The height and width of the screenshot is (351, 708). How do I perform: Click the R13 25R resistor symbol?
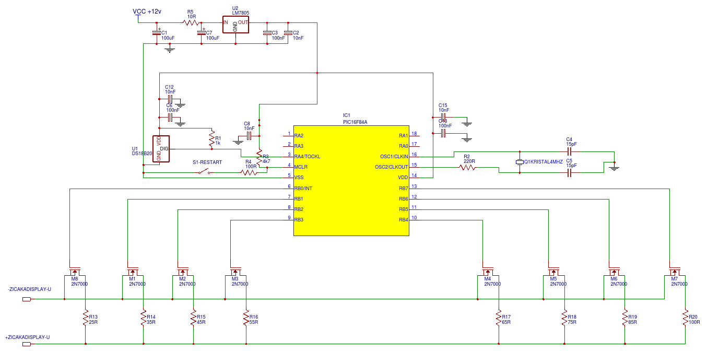click(85, 319)
